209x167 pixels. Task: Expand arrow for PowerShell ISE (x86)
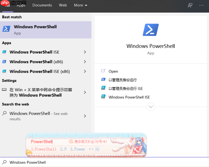tap(85, 72)
